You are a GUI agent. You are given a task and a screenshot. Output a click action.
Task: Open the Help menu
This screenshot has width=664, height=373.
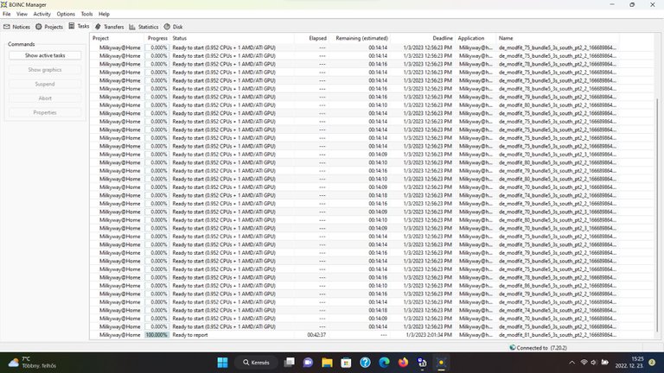click(x=104, y=14)
